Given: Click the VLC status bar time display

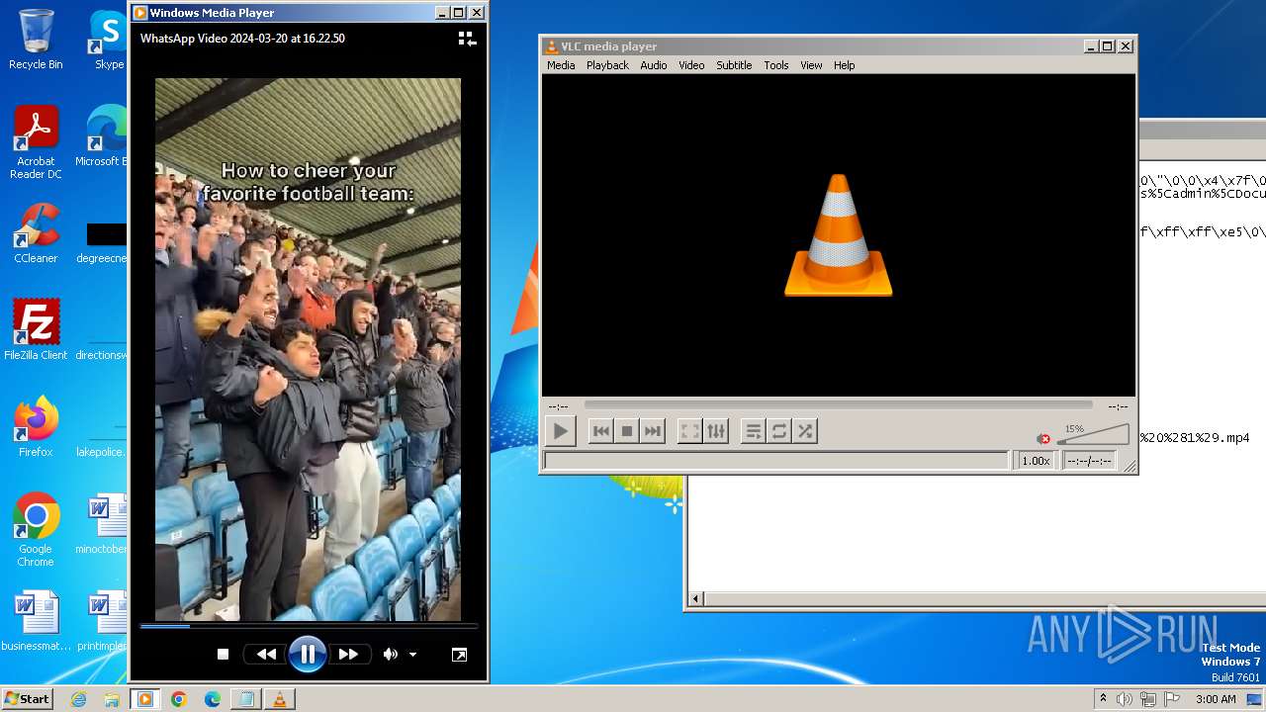Looking at the screenshot, I should point(1089,461).
